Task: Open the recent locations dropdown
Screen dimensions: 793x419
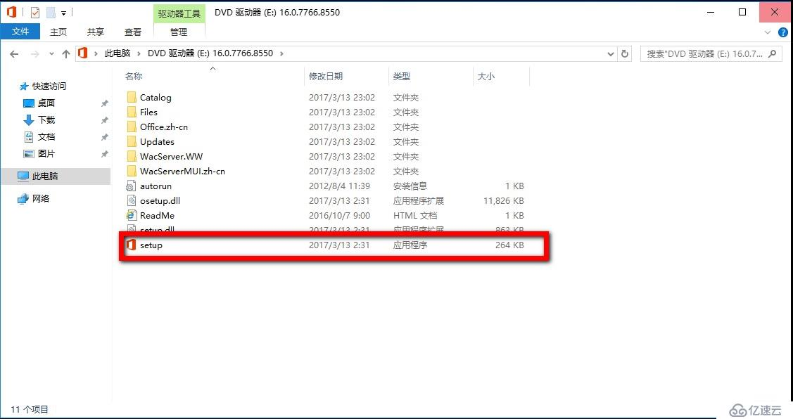Action: (x=51, y=54)
